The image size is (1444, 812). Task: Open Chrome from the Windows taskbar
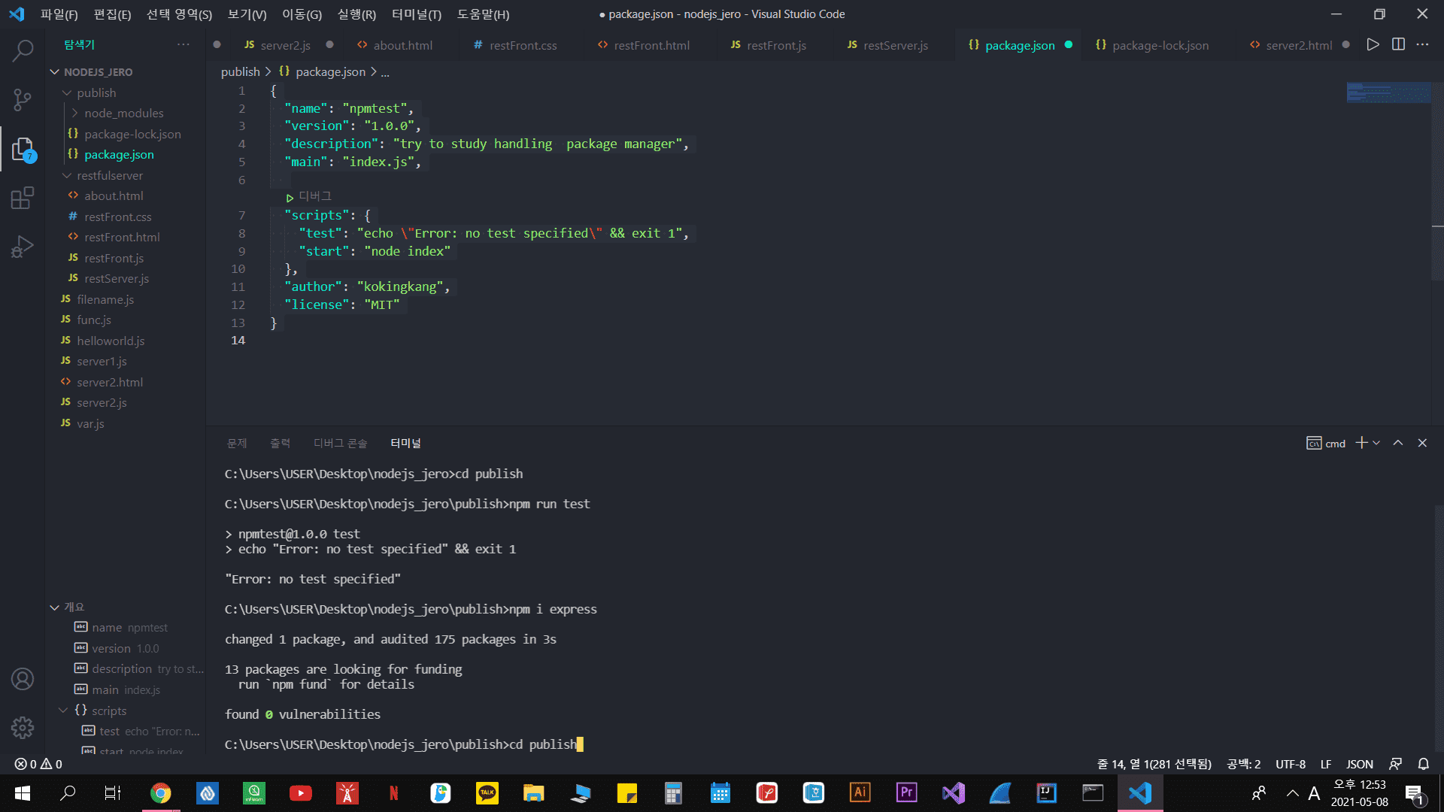(160, 793)
